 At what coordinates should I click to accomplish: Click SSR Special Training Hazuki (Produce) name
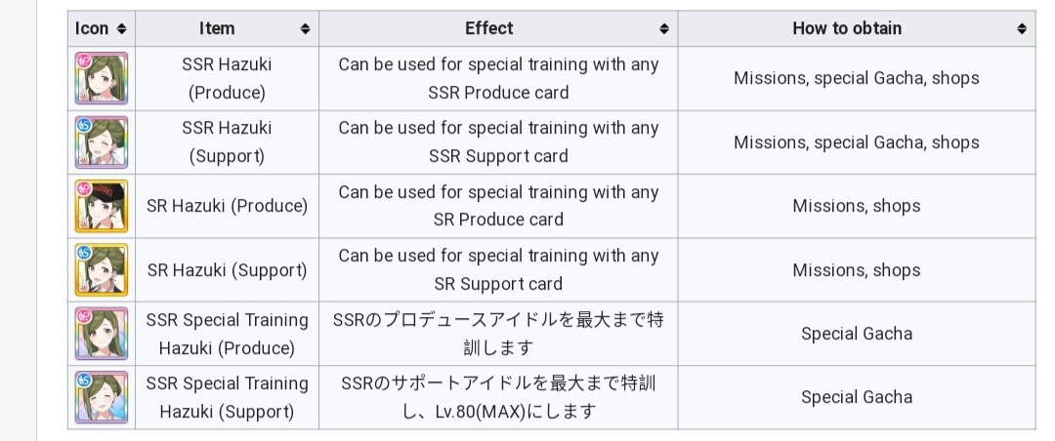(x=227, y=334)
